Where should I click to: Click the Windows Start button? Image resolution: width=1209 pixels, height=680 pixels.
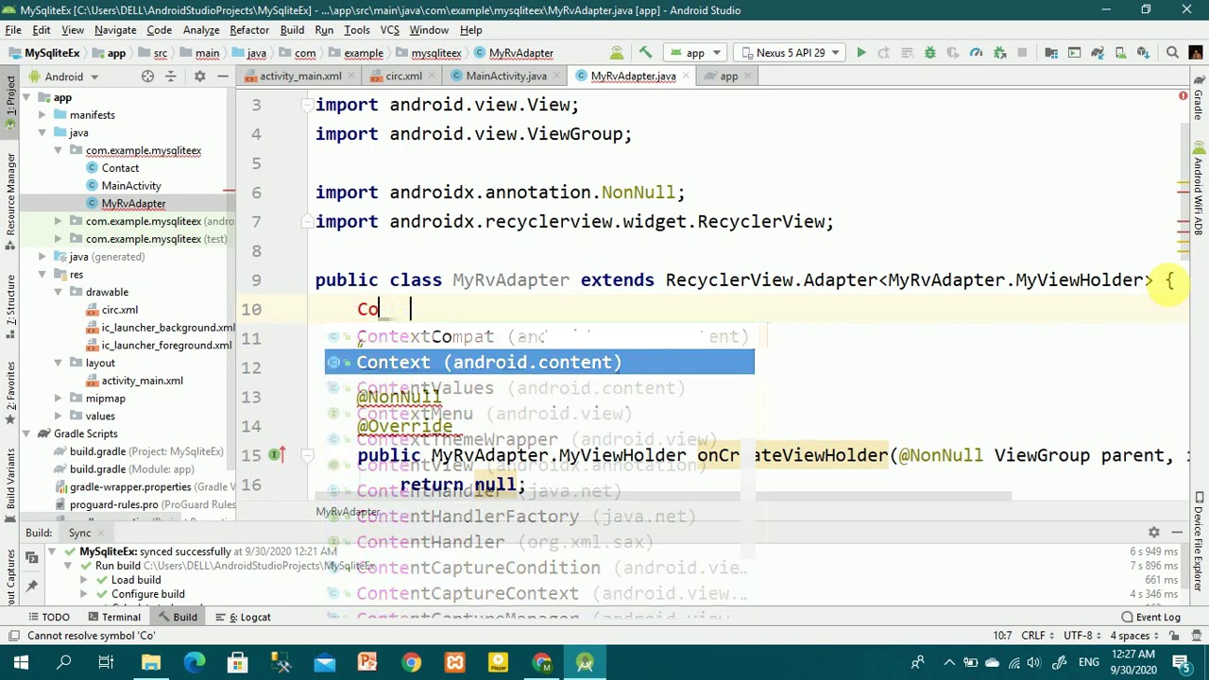[21, 663]
